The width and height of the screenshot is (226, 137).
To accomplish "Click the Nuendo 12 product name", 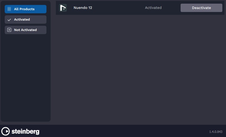I will pos(83,8).
